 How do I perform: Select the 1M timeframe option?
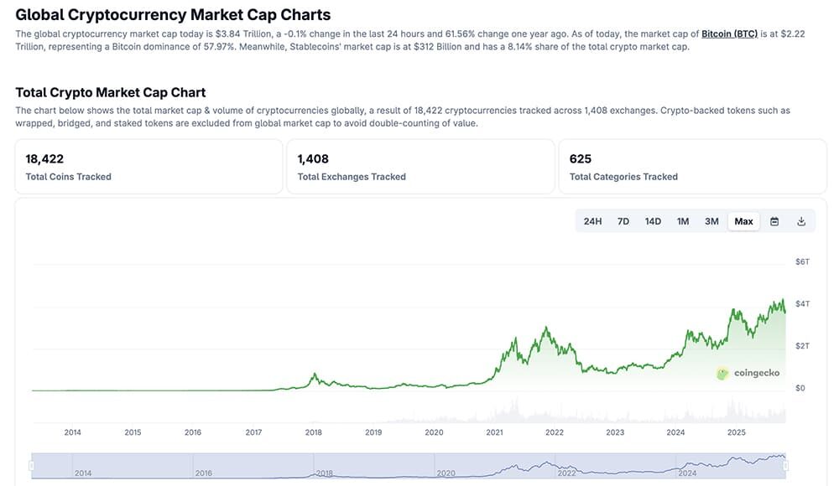point(682,220)
